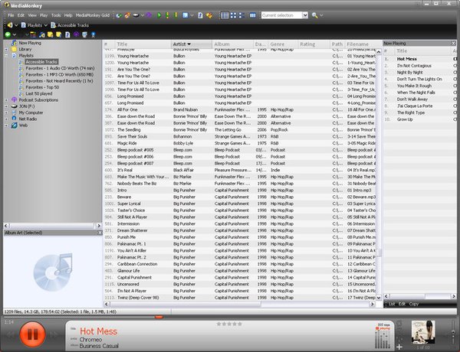Click the speaker icon left of Playlists breadcrumb
Image resolution: width=460 pixels, height=352 pixels.
click(10, 25)
